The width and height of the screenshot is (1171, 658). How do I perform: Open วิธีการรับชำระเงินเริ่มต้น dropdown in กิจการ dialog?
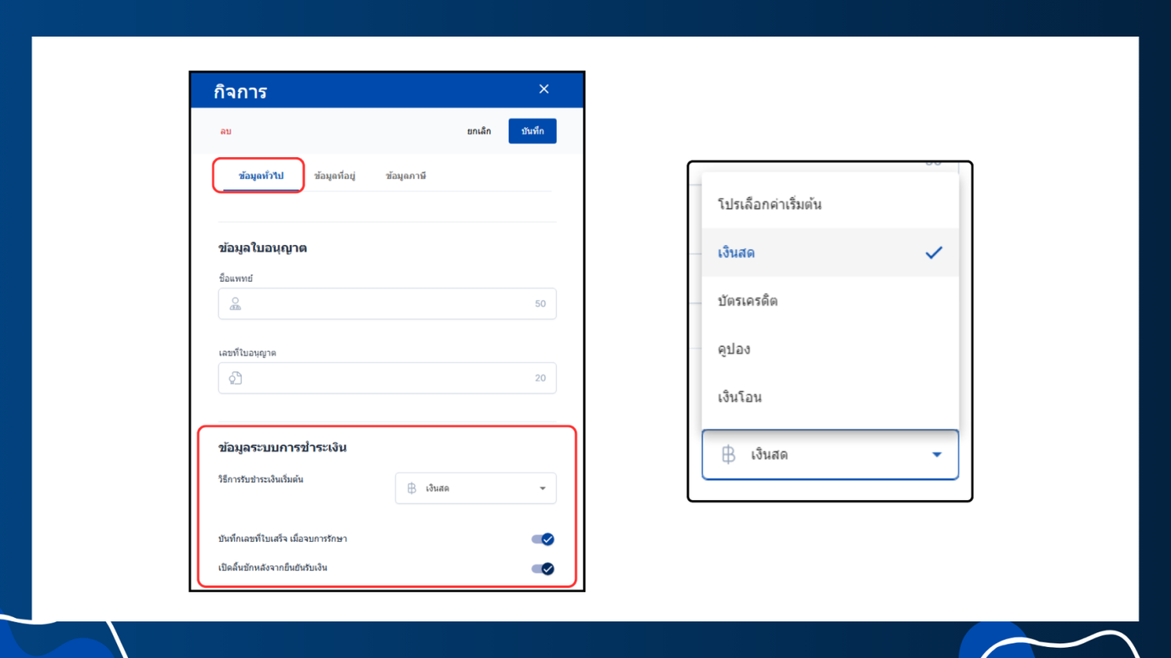coord(476,488)
